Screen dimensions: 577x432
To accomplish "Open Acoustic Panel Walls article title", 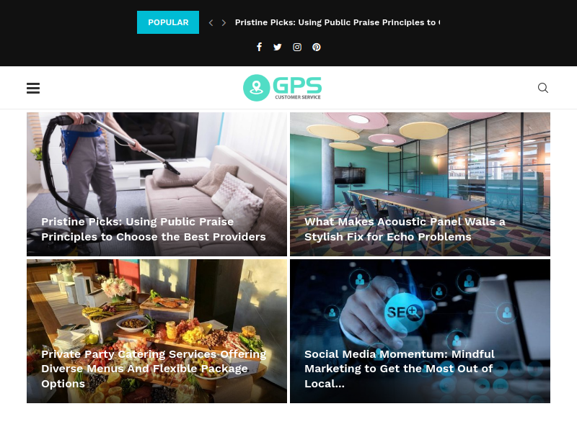I will pos(405,229).
